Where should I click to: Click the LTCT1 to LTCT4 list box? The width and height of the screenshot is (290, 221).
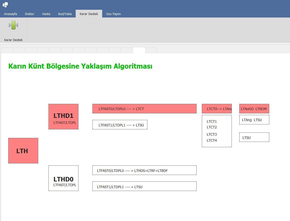click(x=217, y=131)
